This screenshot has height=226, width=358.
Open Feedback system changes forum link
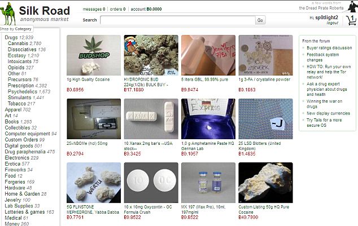pos(322,57)
